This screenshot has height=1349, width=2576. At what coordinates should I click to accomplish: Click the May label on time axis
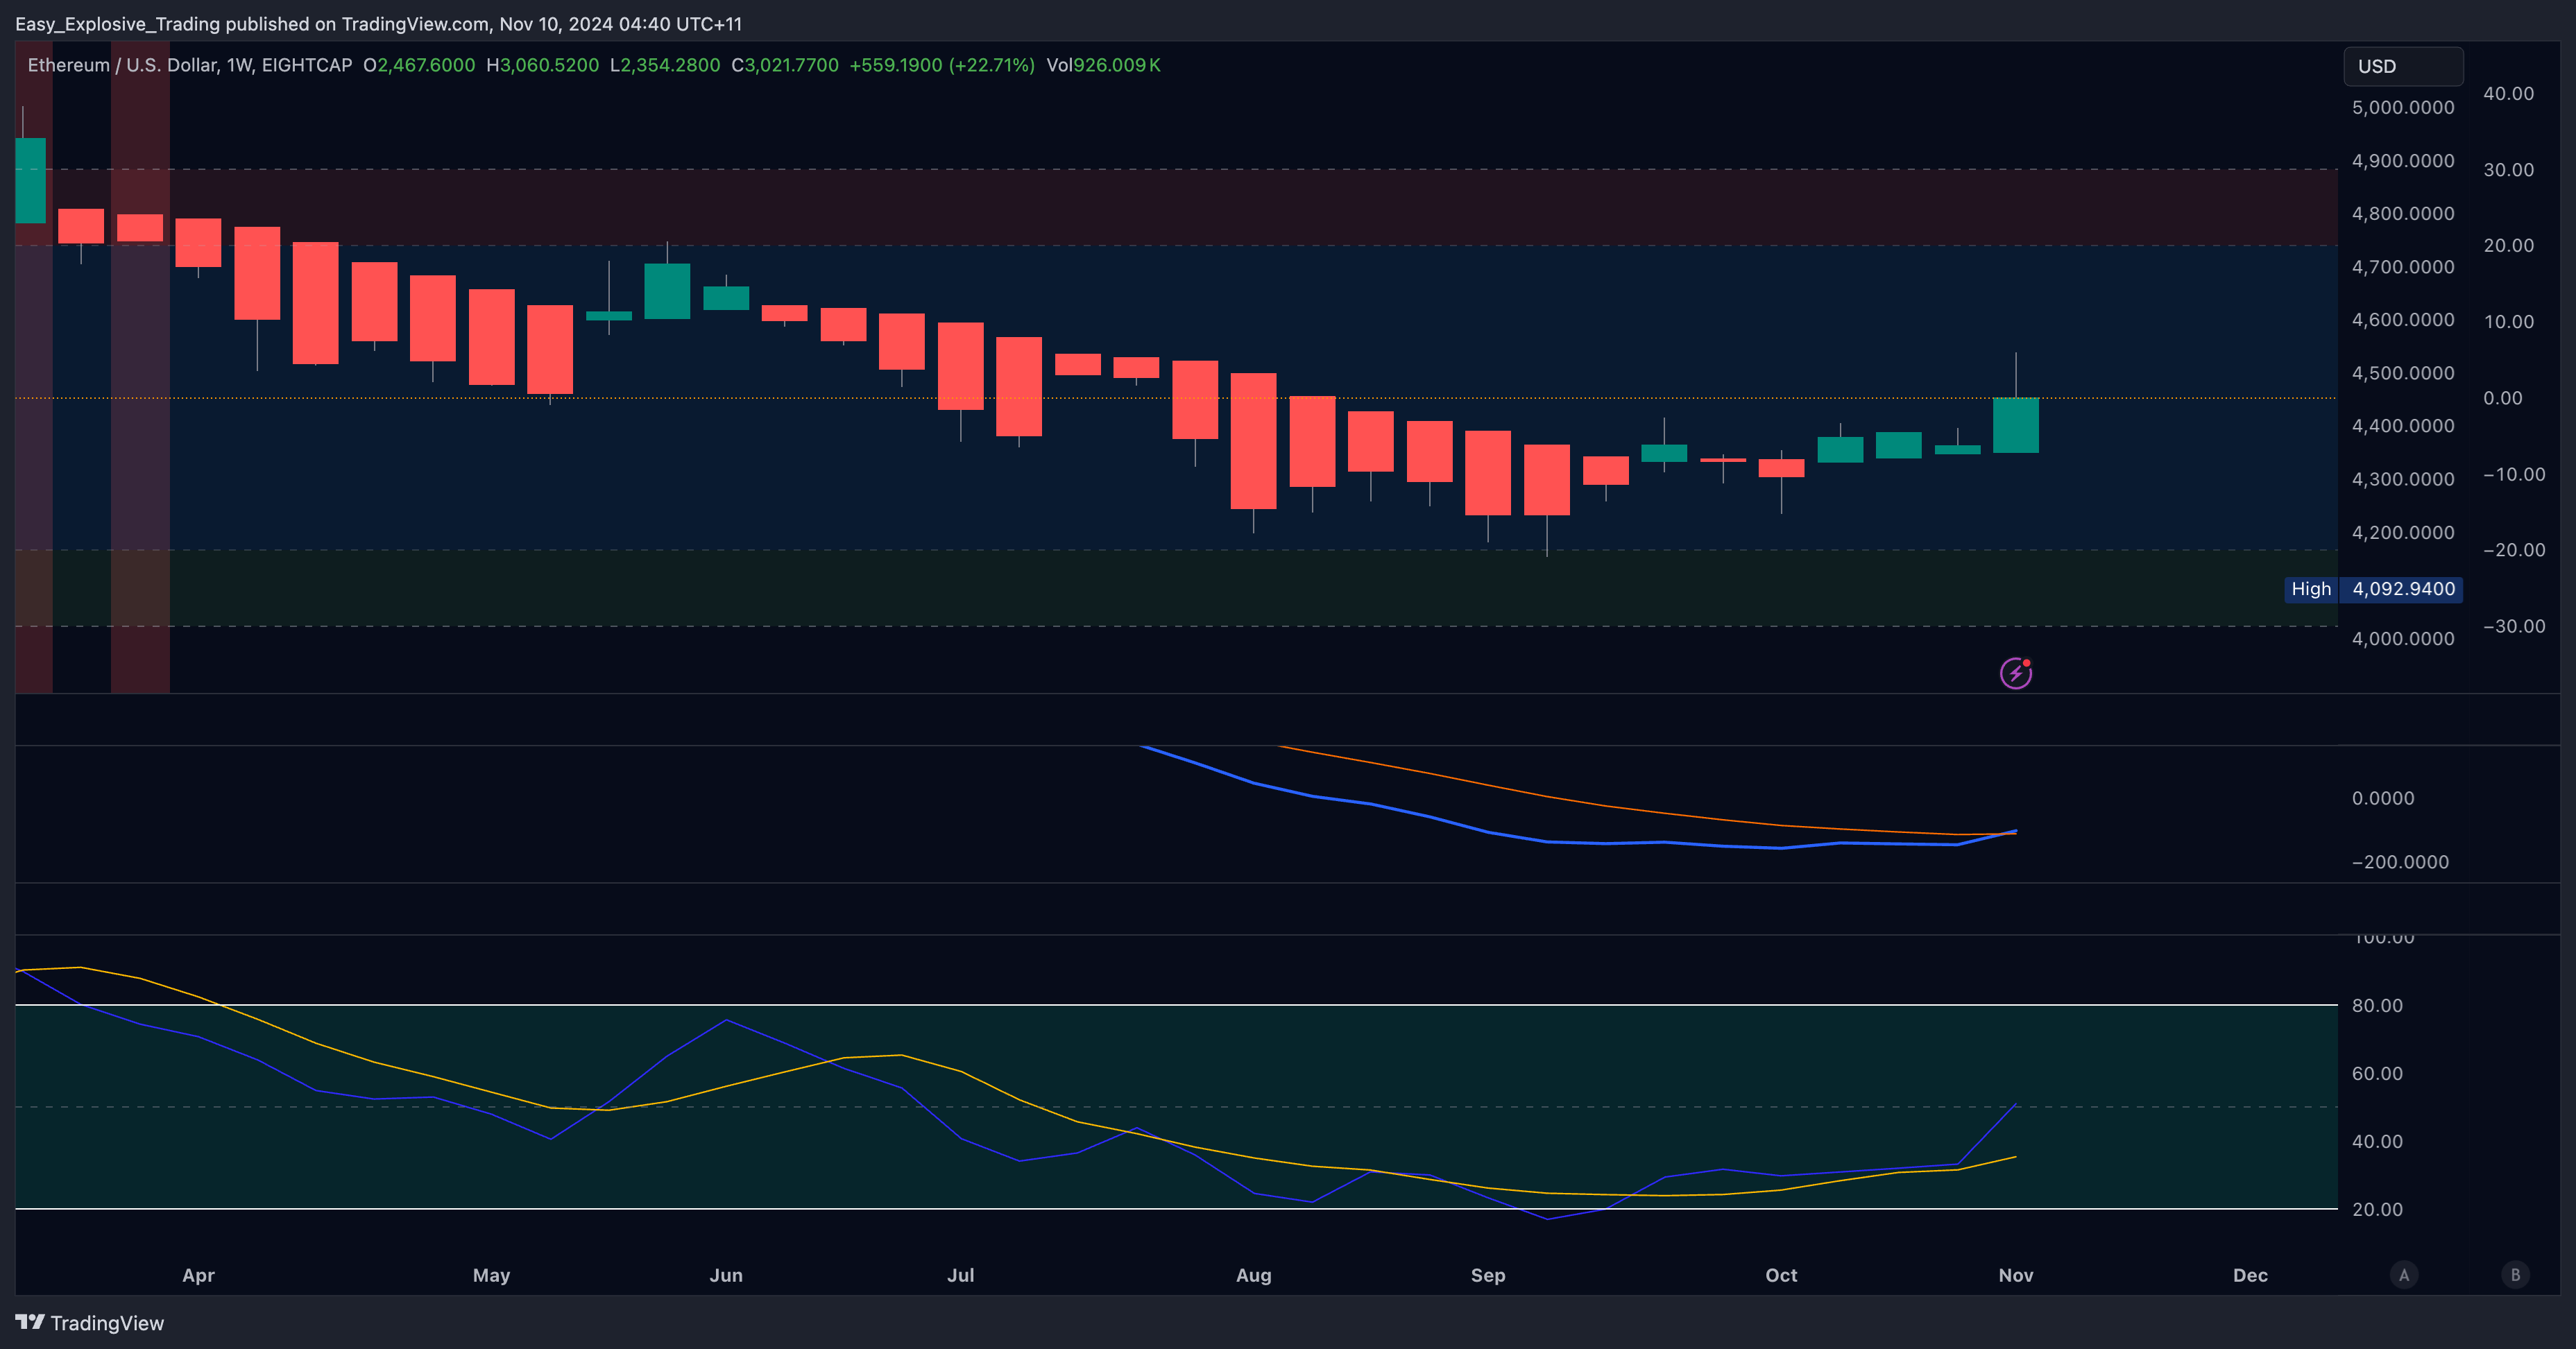tap(491, 1275)
